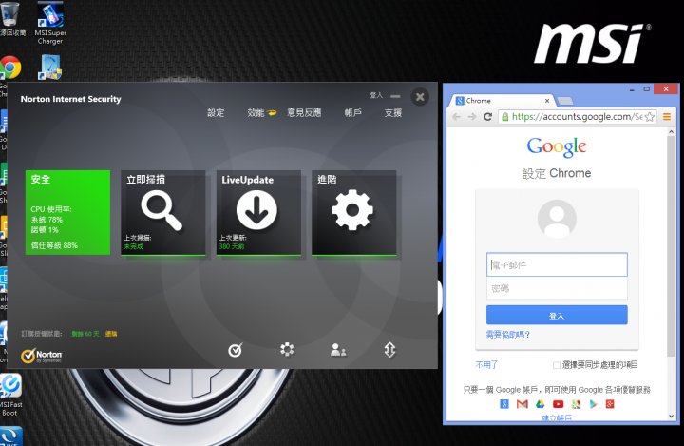The image size is (684, 446).
Task: Click the Google Search blue icon
Action: click(504, 404)
